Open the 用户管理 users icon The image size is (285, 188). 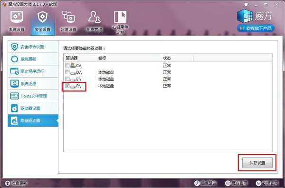coord(95,17)
